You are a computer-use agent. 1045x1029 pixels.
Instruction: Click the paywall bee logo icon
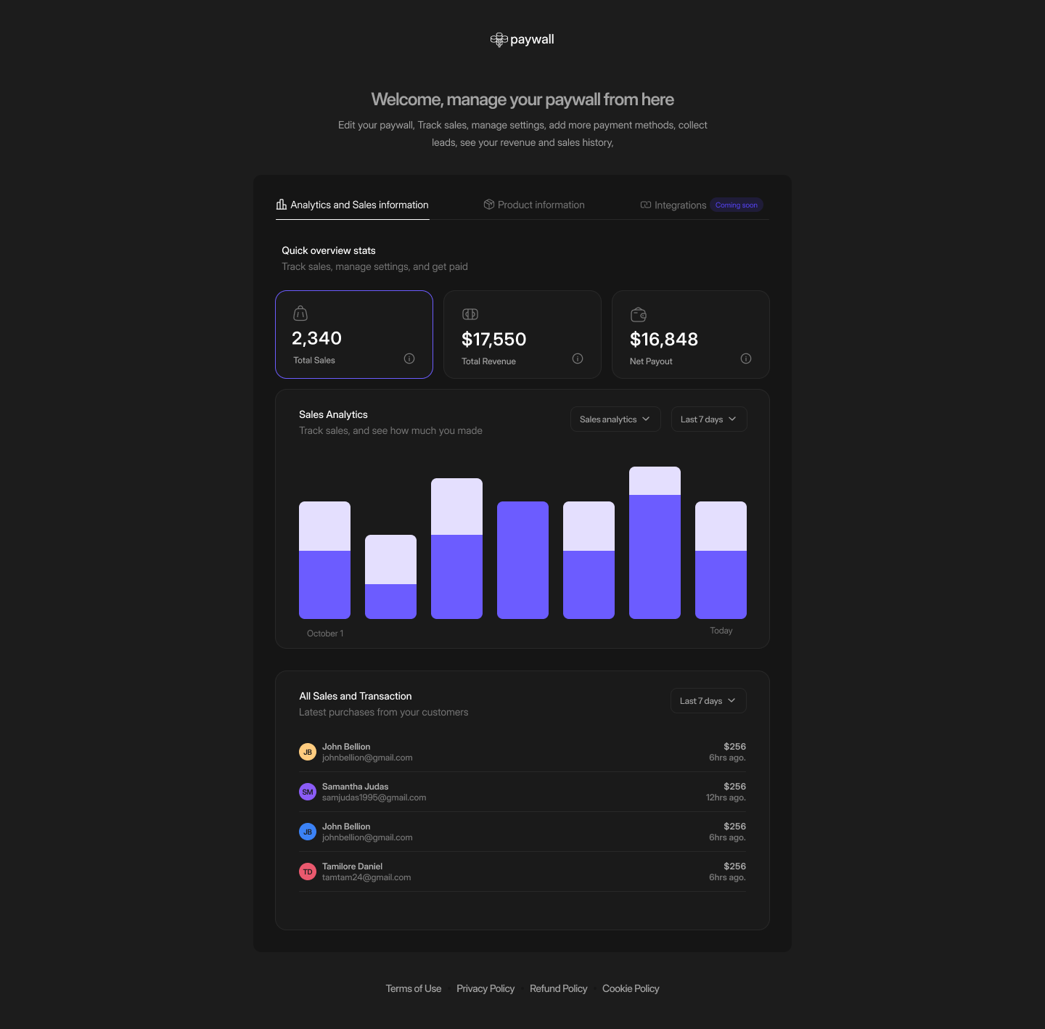point(499,39)
